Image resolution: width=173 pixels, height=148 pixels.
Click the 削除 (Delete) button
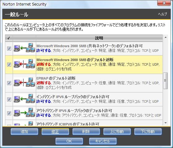(86, 131)
